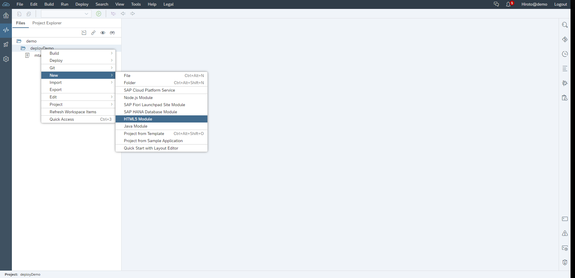The image size is (575, 278).
Task: Expand the Import submenu
Action: point(78,82)
